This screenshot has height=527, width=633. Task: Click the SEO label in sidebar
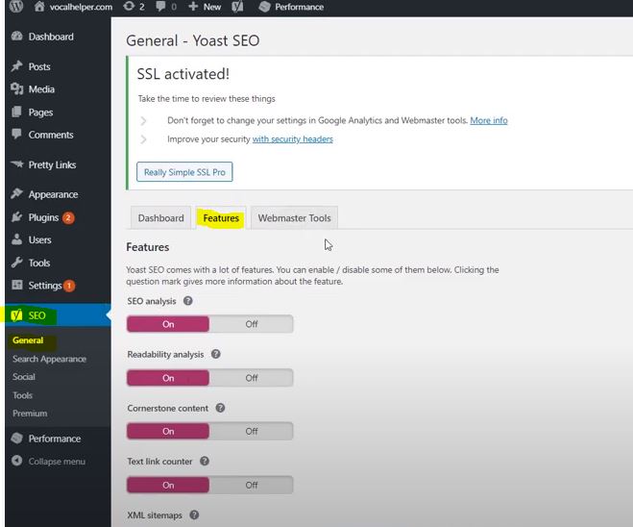37,315
